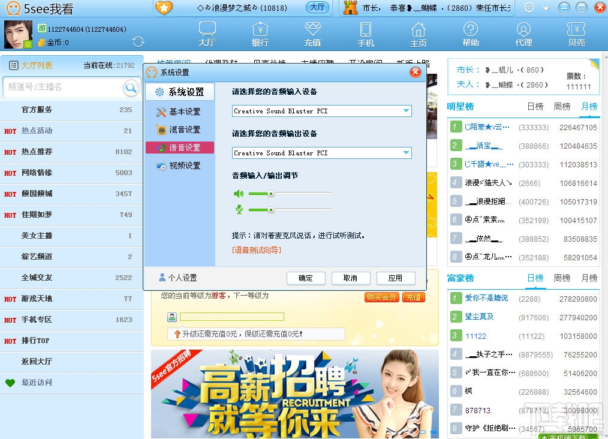Click the channel search magnifier icon

pos(131,88)
